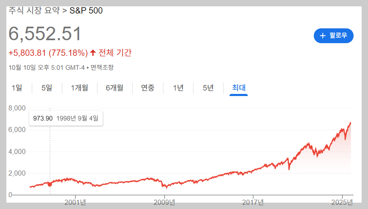Viewport: 368px width, 209px height.
Task: Click the 2001년 axis label
Action: tap(75, 202)
